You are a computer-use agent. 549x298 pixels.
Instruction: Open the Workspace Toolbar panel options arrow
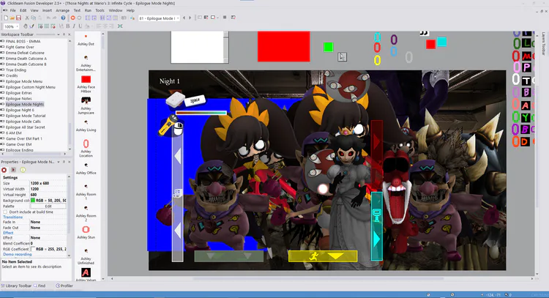point(58,34)
